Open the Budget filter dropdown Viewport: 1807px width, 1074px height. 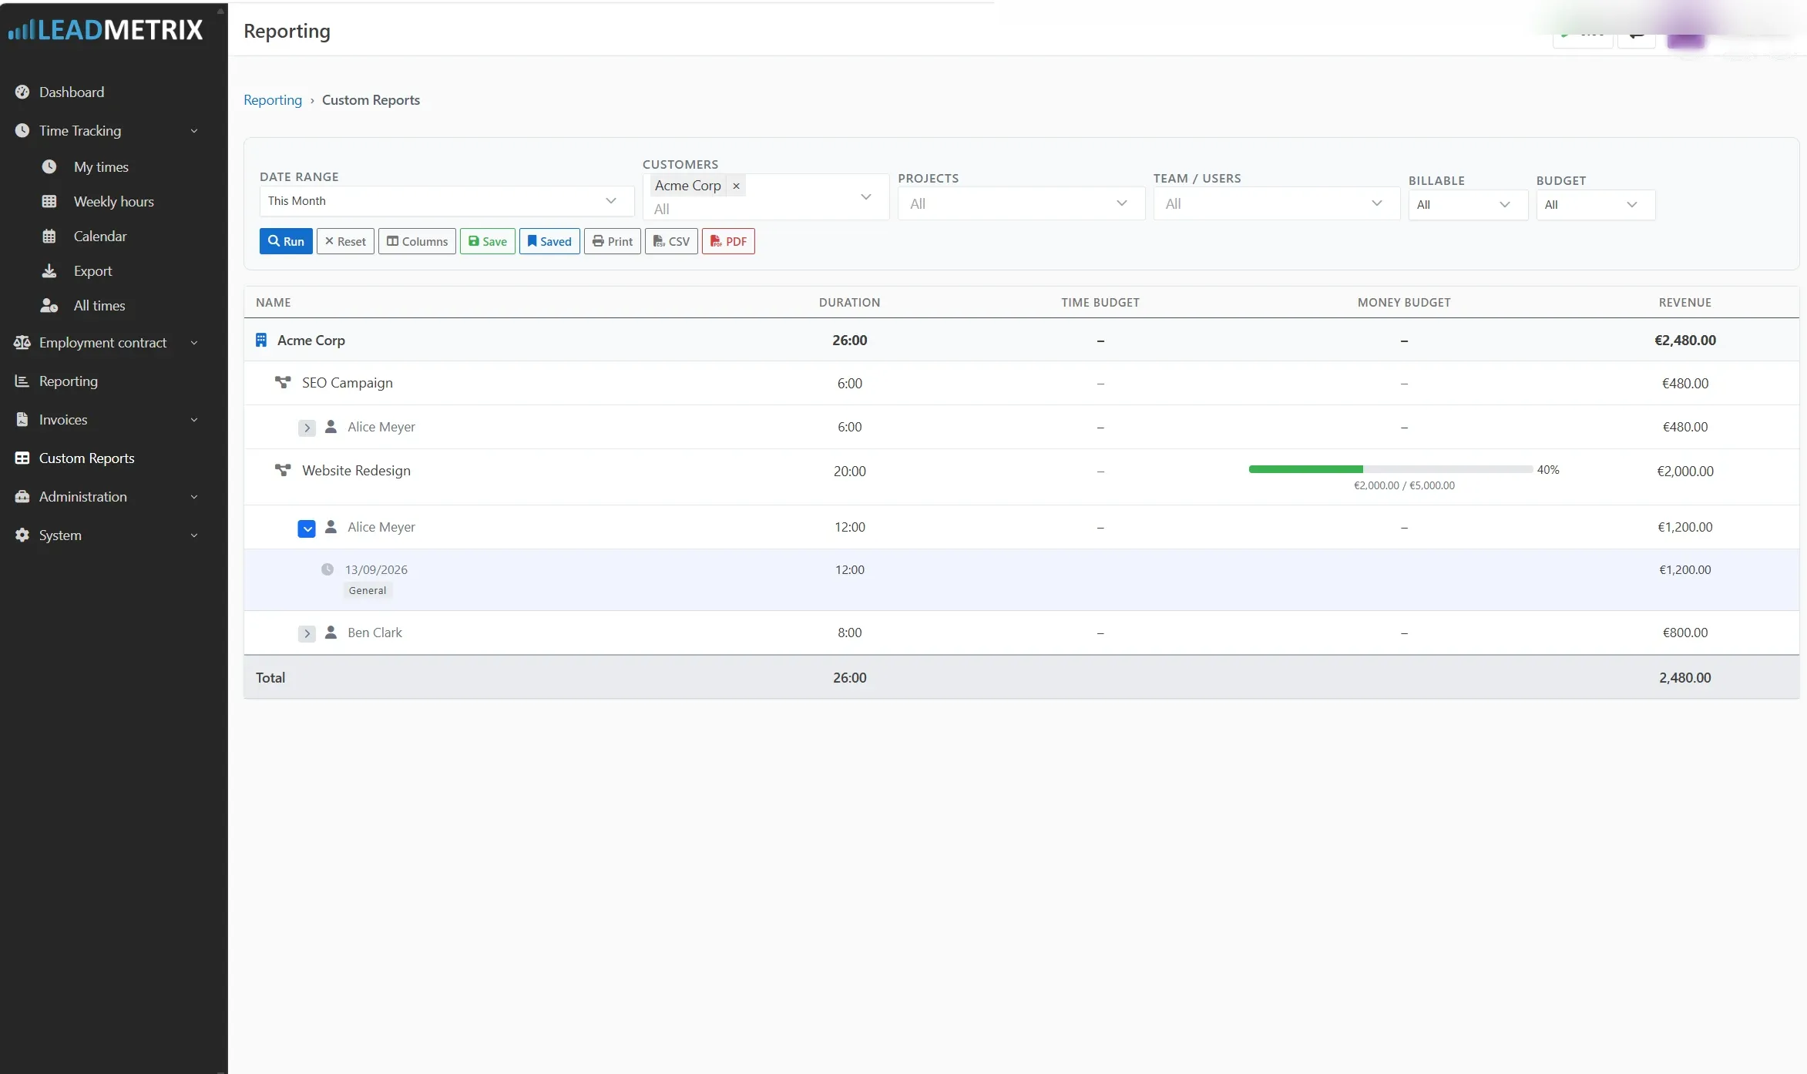(1594, 204)
